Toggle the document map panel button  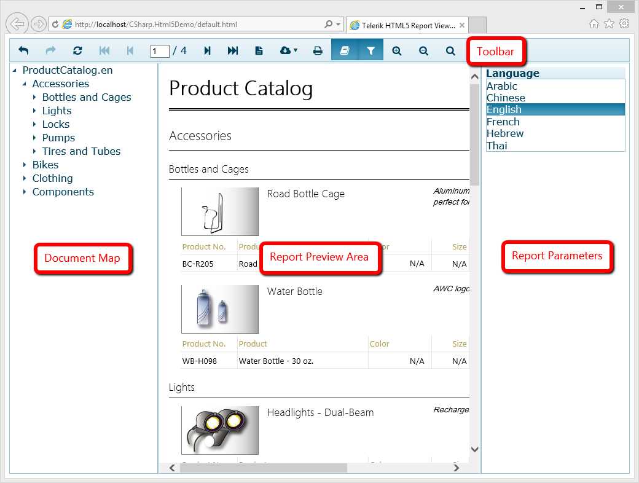coord(345,50)
